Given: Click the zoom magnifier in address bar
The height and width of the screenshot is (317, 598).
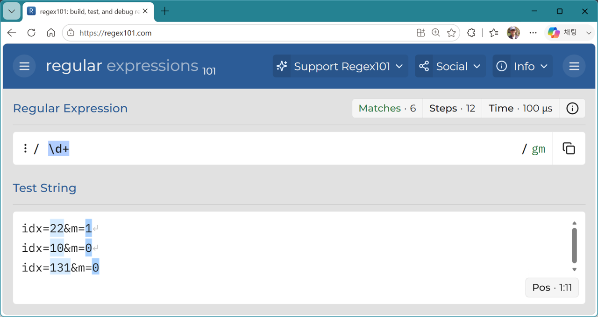Looking at the screenshot, I should [x=436, y=33].
